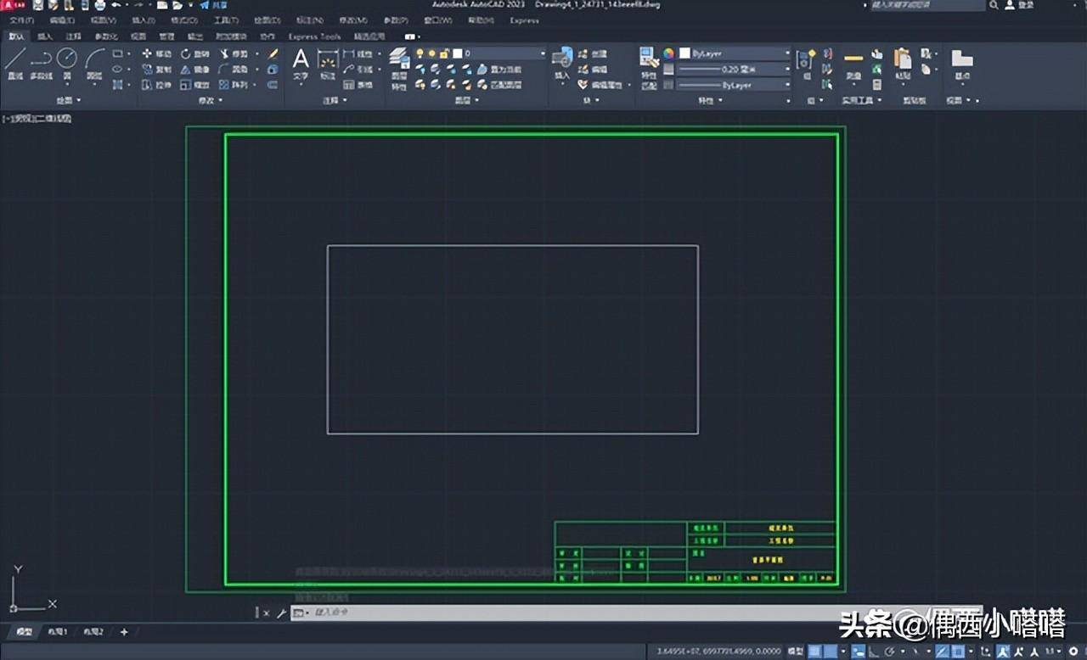The width and height of the screenshot is (1087, 660).
Task: Expand the 注释 (Annotation) panel title
Action: pos(335,100)
